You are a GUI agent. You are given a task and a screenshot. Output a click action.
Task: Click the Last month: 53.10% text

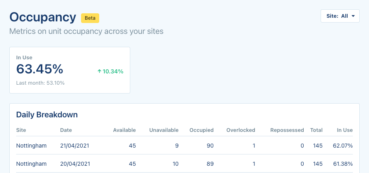(40, 83)
